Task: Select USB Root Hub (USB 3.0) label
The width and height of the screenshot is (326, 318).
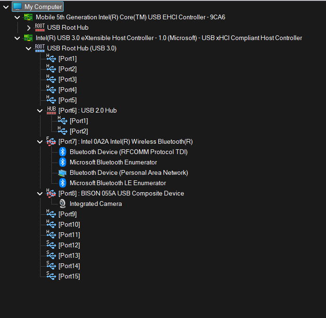Action: point(81,48)
